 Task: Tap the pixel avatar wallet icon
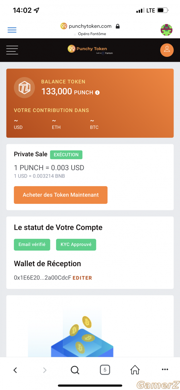click(x=167, y=30)
